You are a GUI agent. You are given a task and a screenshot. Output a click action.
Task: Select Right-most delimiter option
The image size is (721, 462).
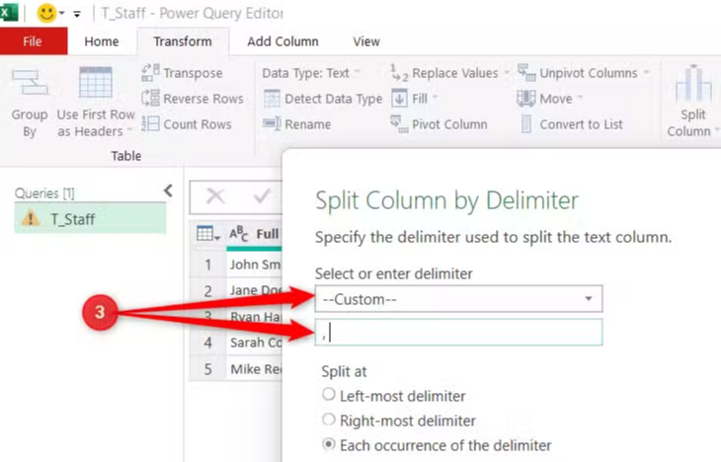coord(328,420)
